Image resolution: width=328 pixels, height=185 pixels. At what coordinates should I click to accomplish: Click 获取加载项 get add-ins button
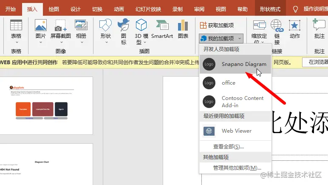[x=217, y=26]
